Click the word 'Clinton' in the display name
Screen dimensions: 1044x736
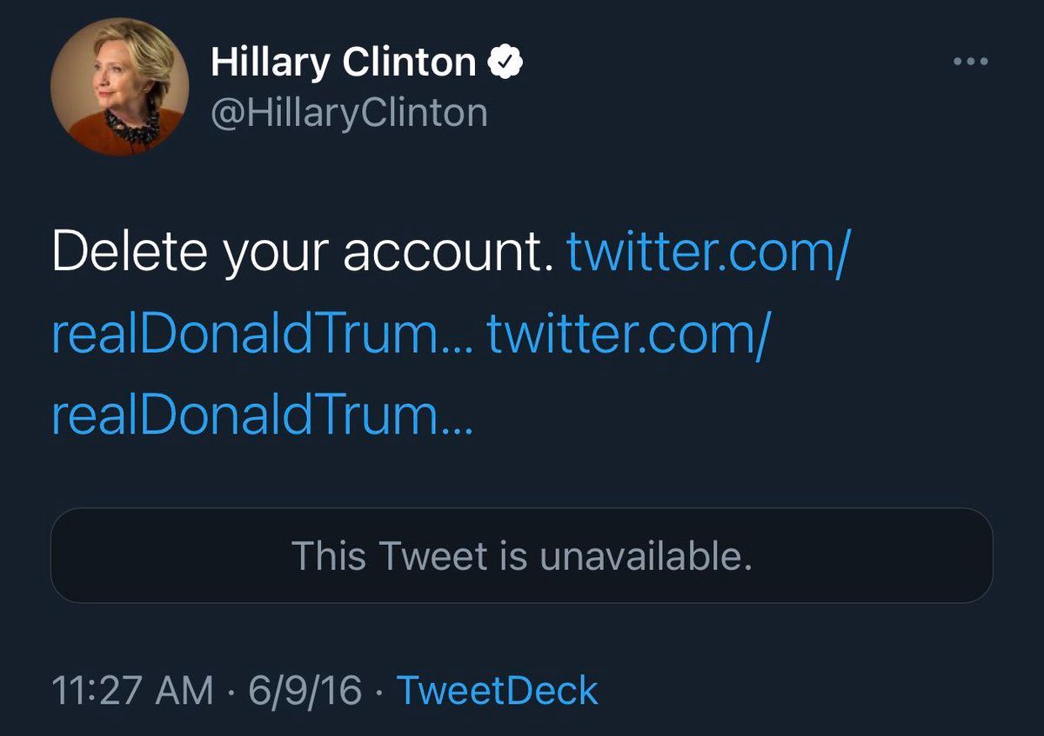point(409,63)
